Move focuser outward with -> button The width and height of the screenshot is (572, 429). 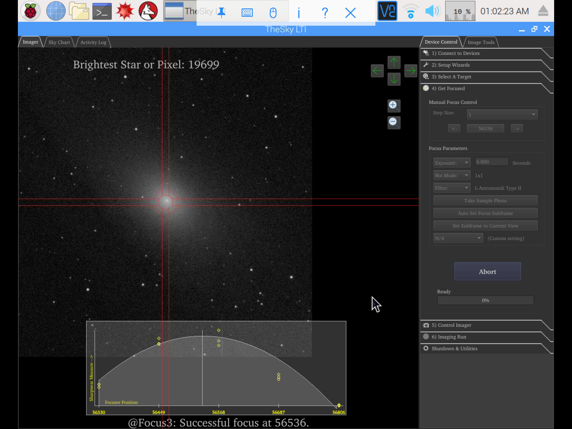tap(517, 128)
